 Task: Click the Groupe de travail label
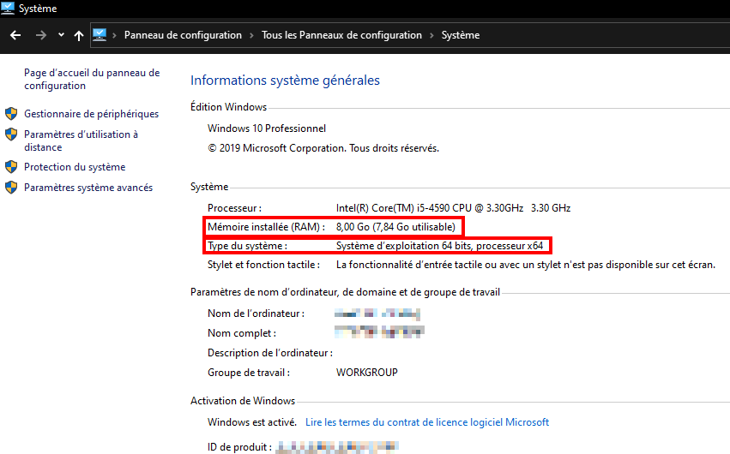[x=249, y=373]
